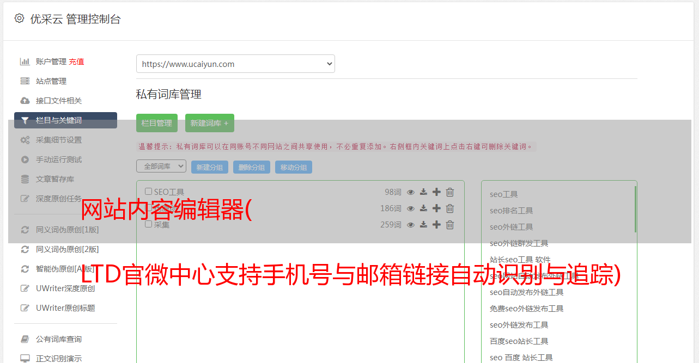The image size is (699, 363).
Task: Click the server icon next to 站点管理
Action: pyautogui.click(x=25, y=81)
